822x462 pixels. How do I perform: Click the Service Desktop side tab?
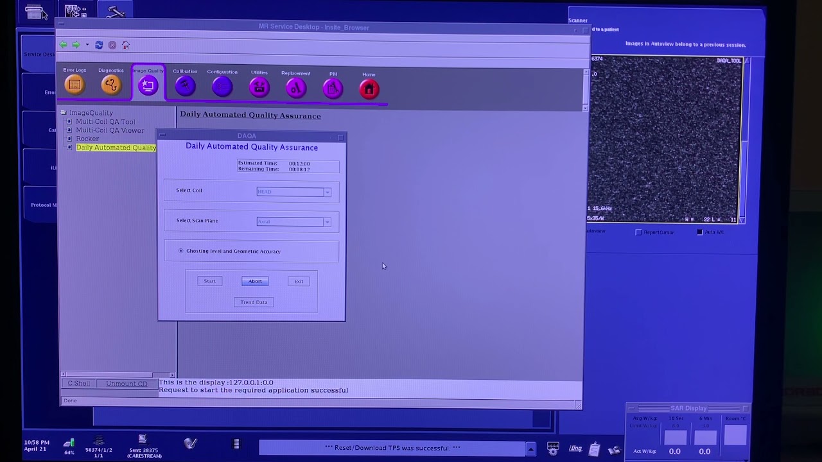click(40, 54)
